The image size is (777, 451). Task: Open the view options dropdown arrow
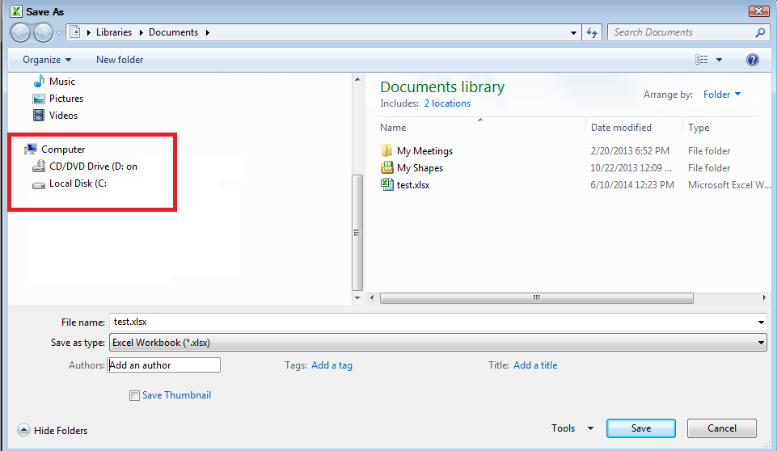719,60
